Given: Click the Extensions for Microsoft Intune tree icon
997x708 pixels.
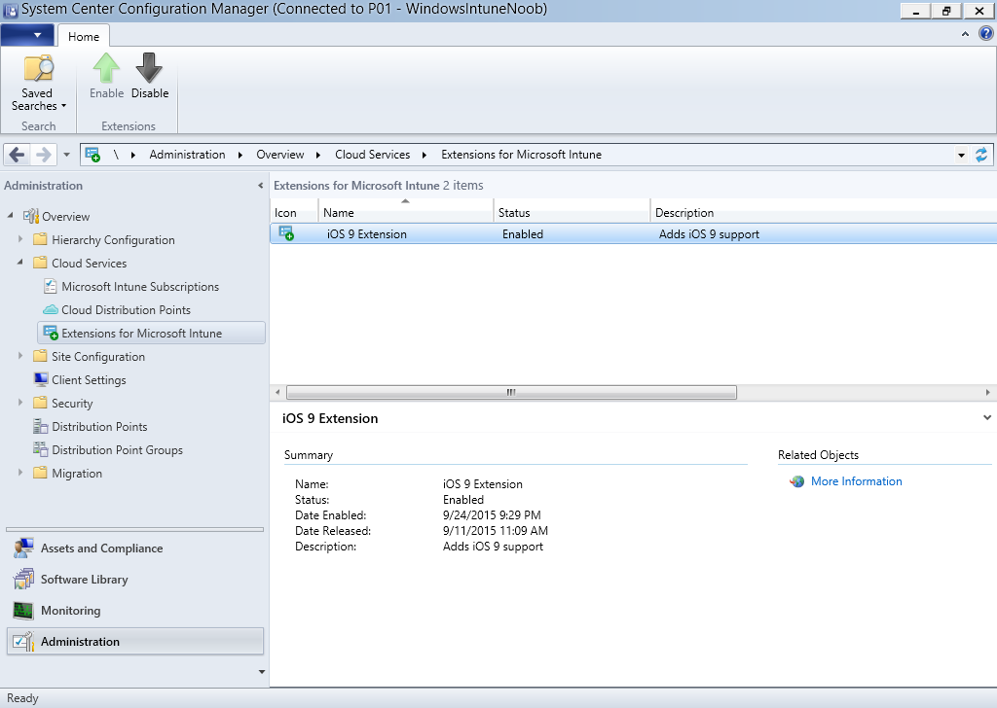Looking at the screenshot, I should [51, 333].
